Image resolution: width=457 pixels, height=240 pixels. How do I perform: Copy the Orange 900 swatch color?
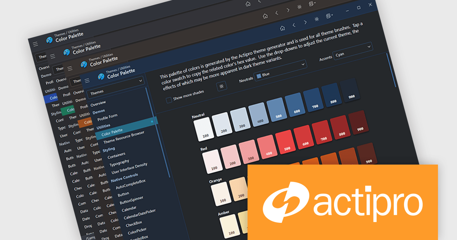pos(367,154)
